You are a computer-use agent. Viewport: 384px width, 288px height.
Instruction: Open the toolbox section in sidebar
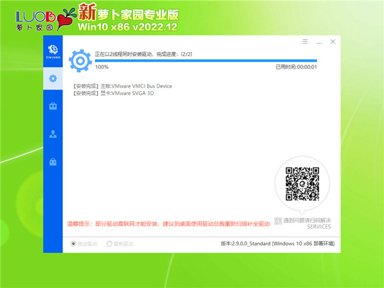click(53, 106)
